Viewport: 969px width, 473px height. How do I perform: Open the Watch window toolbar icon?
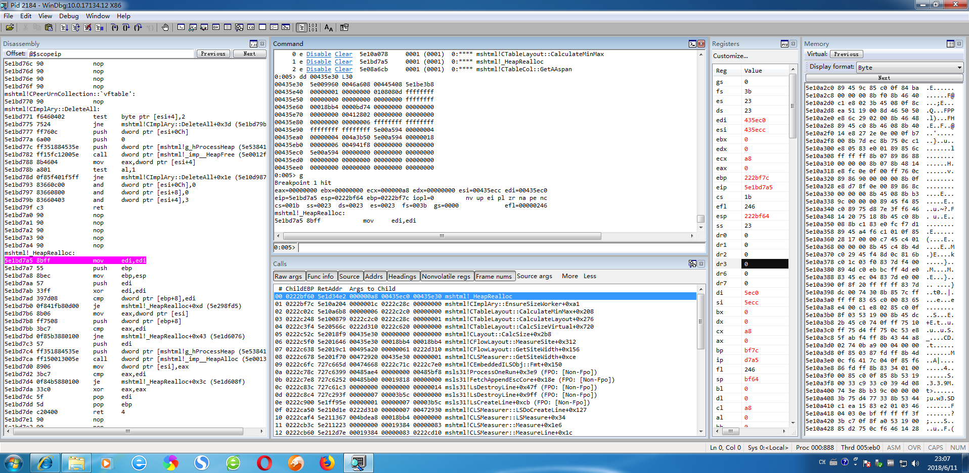(x=193, y=27)
